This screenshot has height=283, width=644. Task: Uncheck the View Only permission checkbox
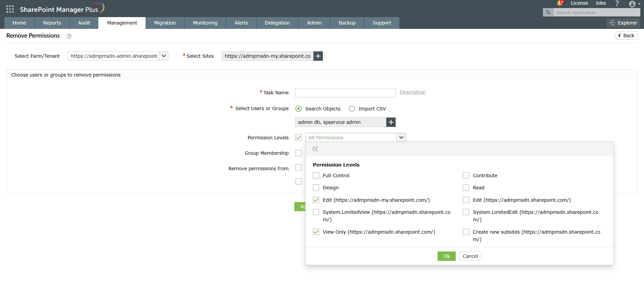[x=316, y=232]
